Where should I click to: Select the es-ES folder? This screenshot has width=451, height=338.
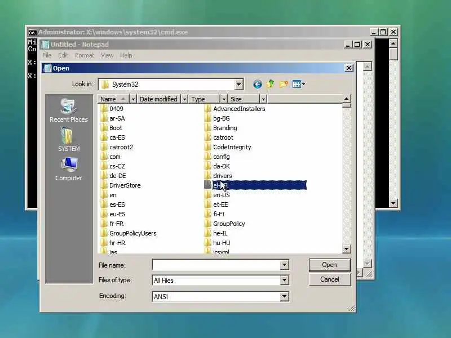113,204
